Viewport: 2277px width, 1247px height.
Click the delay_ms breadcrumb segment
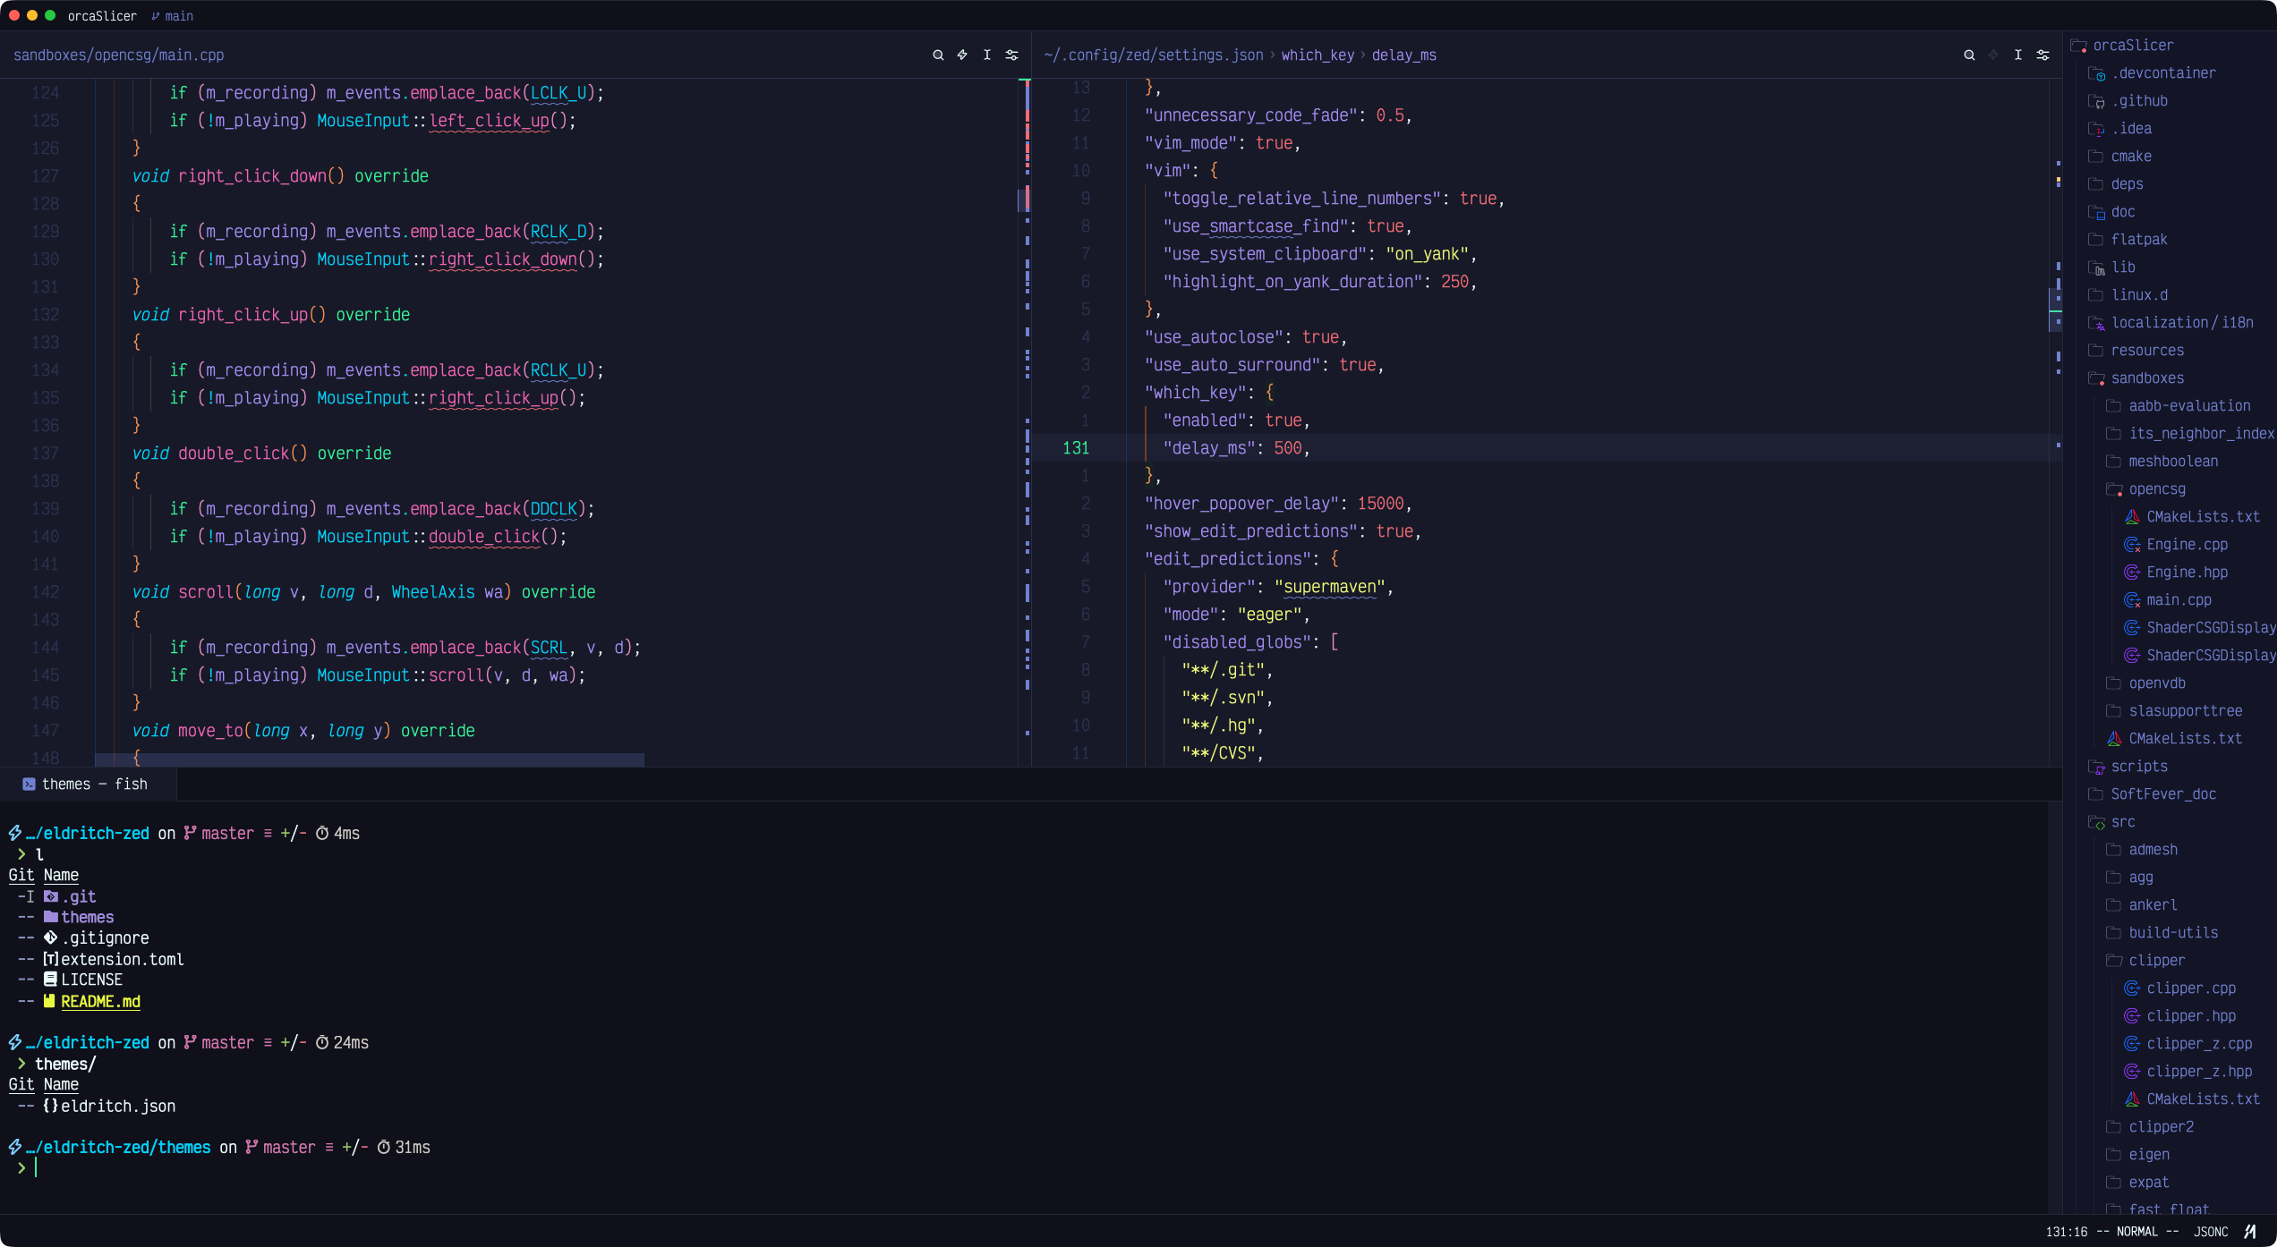(1403, 55)
